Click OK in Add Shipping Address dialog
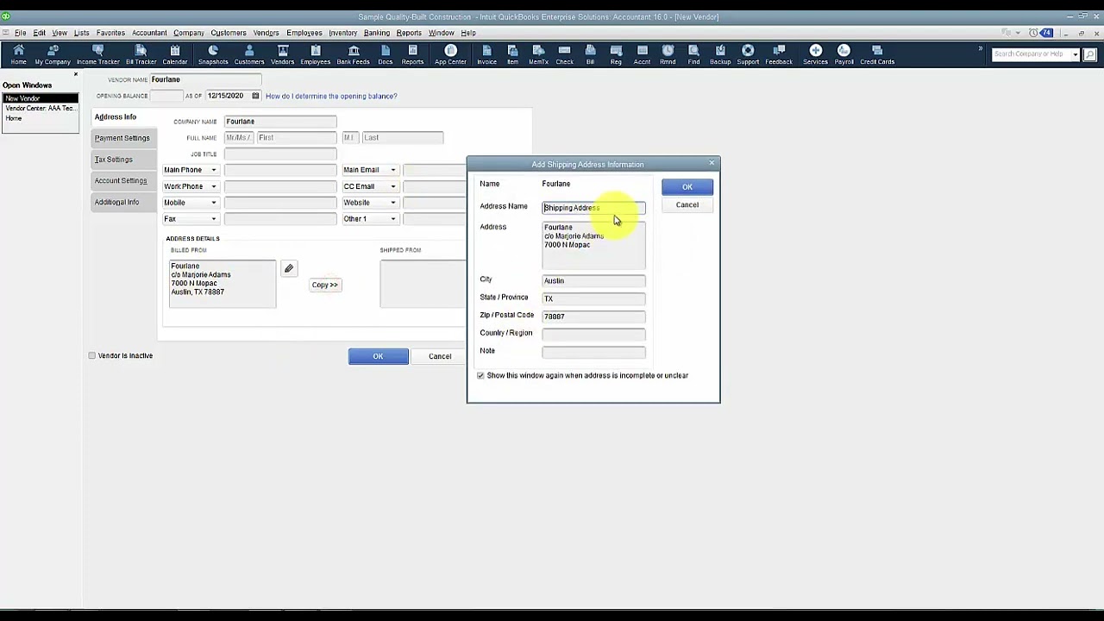 click(x=687, y=187)
